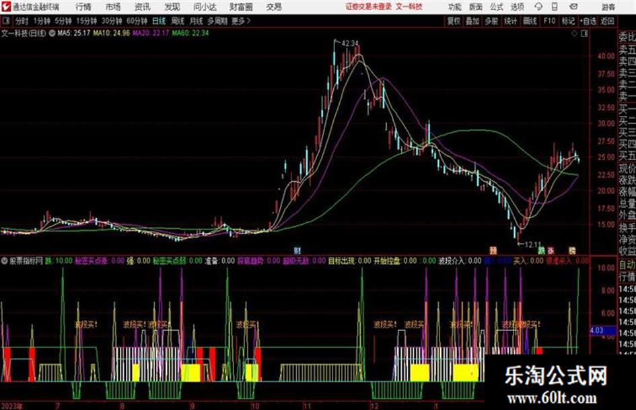Click the 复权 toolbar button

coord(454,21)
